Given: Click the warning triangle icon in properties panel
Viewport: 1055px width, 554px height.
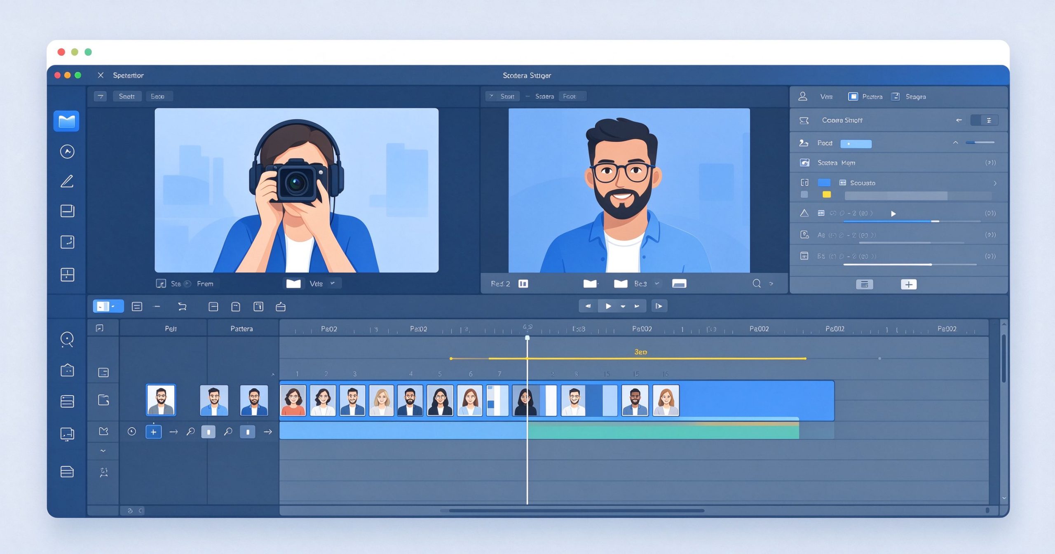Looking at the screenshot, I should (x=804, y=213).
